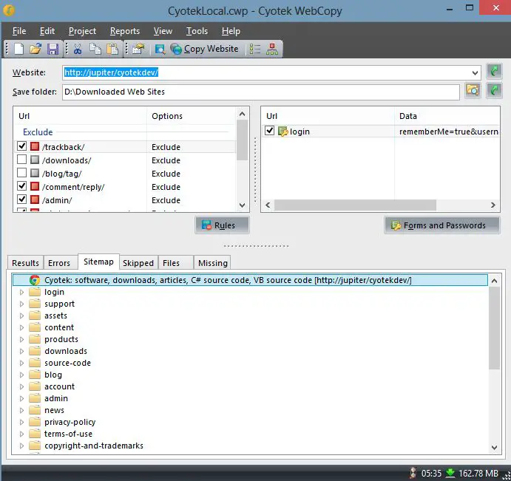Expand the support folder node
The height and width of the screenshot is (481, 511).
[x=21, y=304]
